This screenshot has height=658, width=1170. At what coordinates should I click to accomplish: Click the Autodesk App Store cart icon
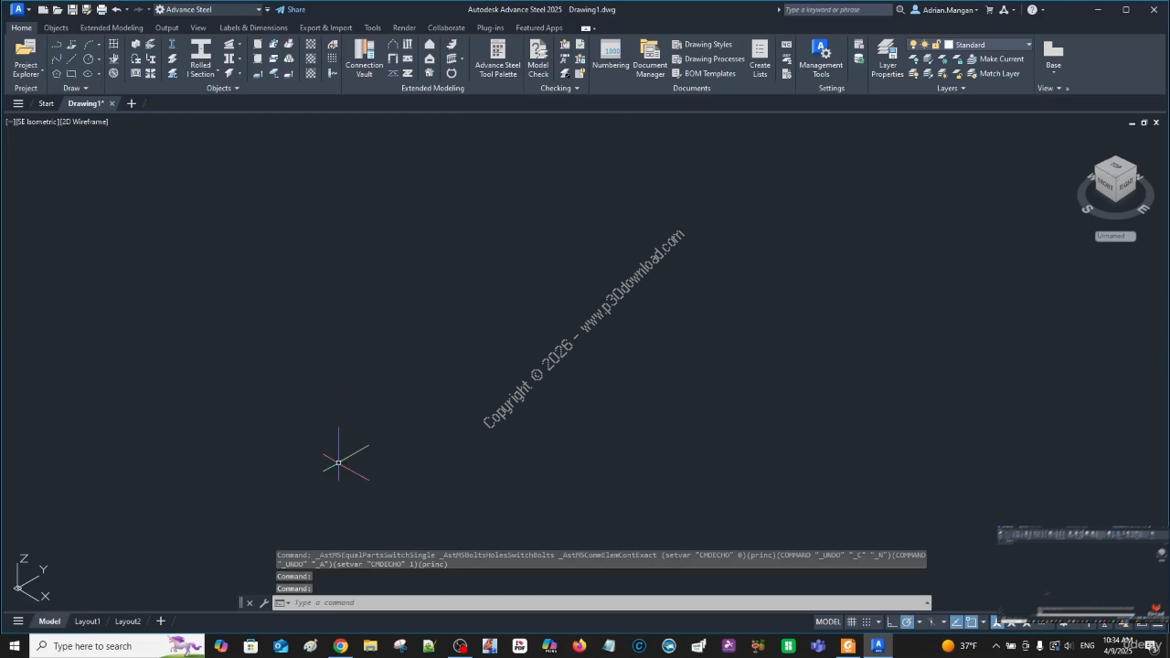pos(989,10)
